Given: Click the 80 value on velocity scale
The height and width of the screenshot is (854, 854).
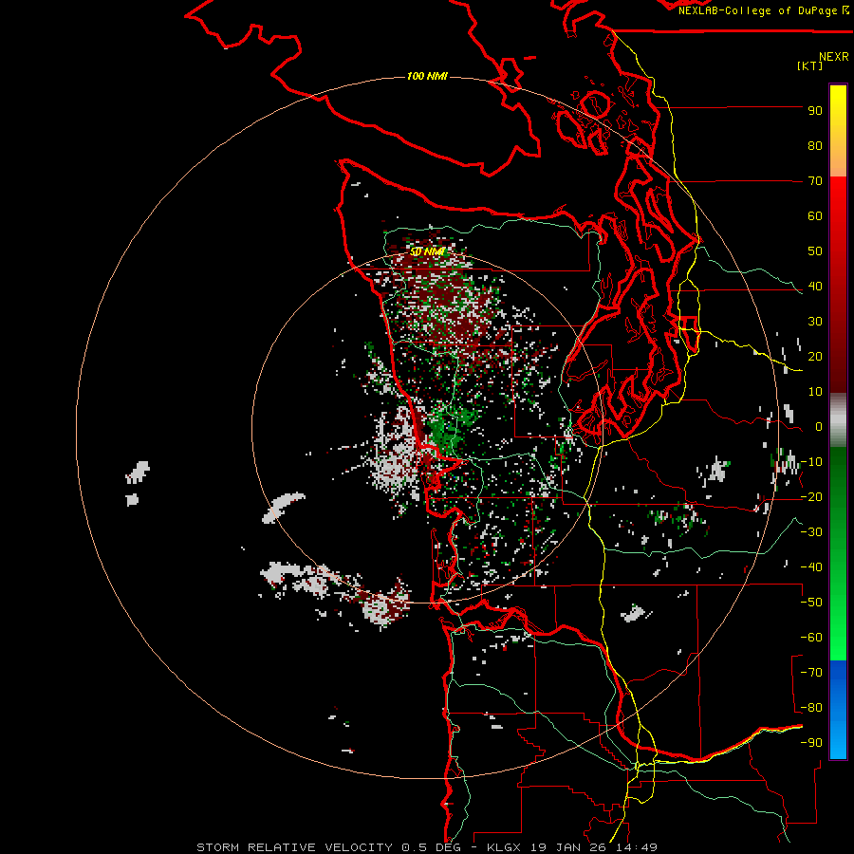Looking at the screenshot, I should point(815,146).
